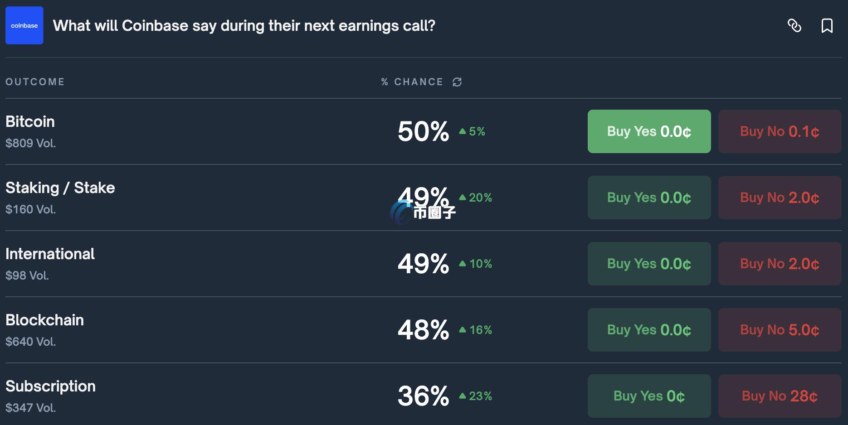The width and height of the screenshot is (848, 425).
Task: Click the OUTCOME column header
Action: 35,82
